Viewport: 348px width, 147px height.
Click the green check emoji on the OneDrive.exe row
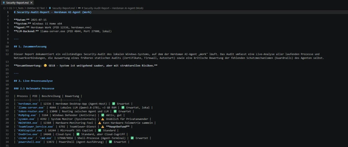(77, 134)
